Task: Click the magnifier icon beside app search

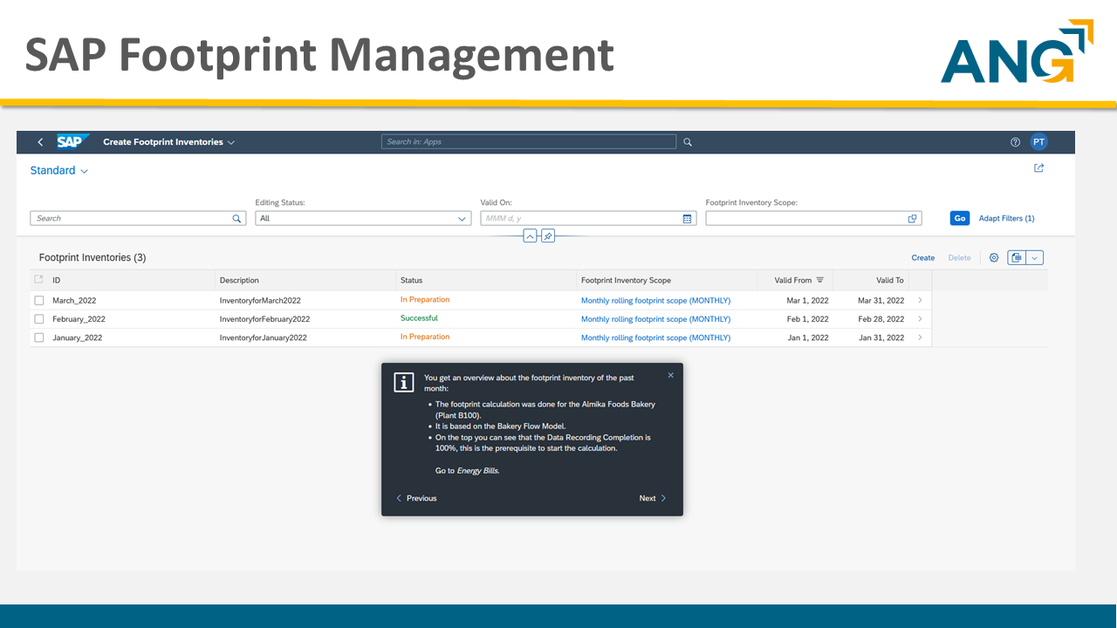Action: [688, 142]
